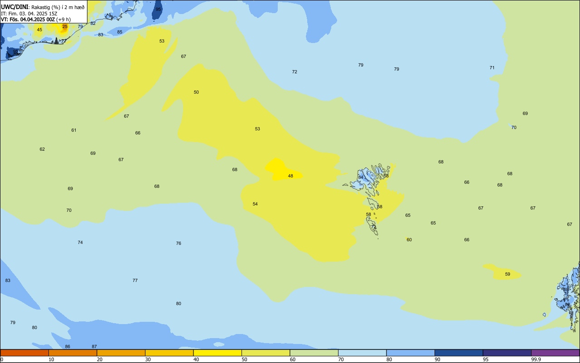This screenshot has width=580, height=363.
Task: Click the 0–10 dark orange legend swatch
Action: coord(24,353)
